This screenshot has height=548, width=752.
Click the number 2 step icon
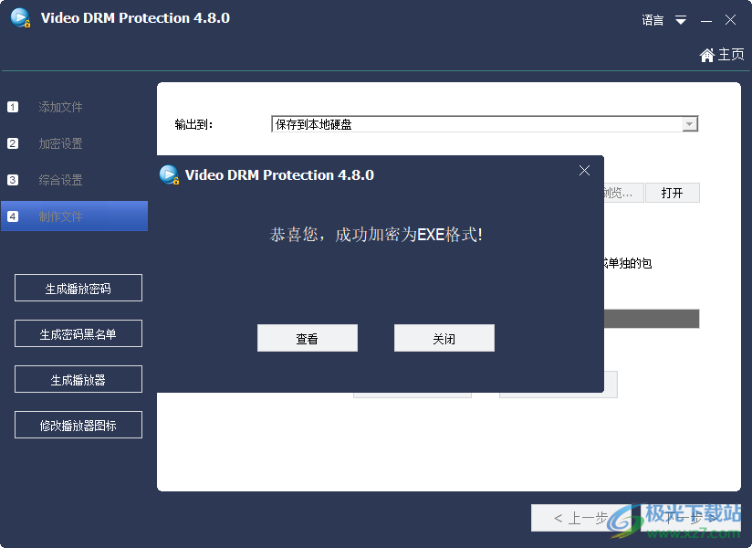coord(13,143)
